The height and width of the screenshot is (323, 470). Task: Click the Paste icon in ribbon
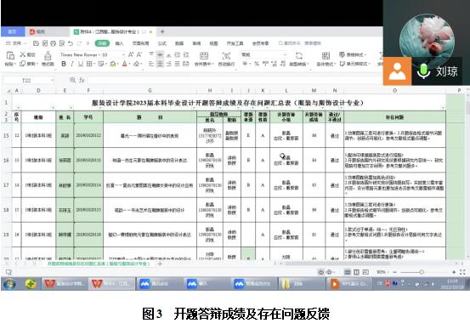coord(10,55)
